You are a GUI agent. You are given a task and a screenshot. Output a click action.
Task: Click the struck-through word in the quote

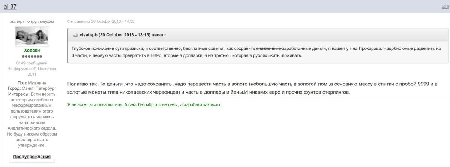[x=268, y=49]
